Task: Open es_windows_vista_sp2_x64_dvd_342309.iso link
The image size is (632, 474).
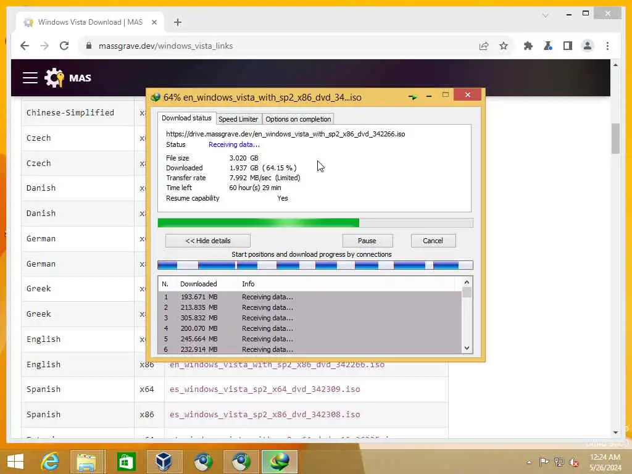Action: click(265, 389)
